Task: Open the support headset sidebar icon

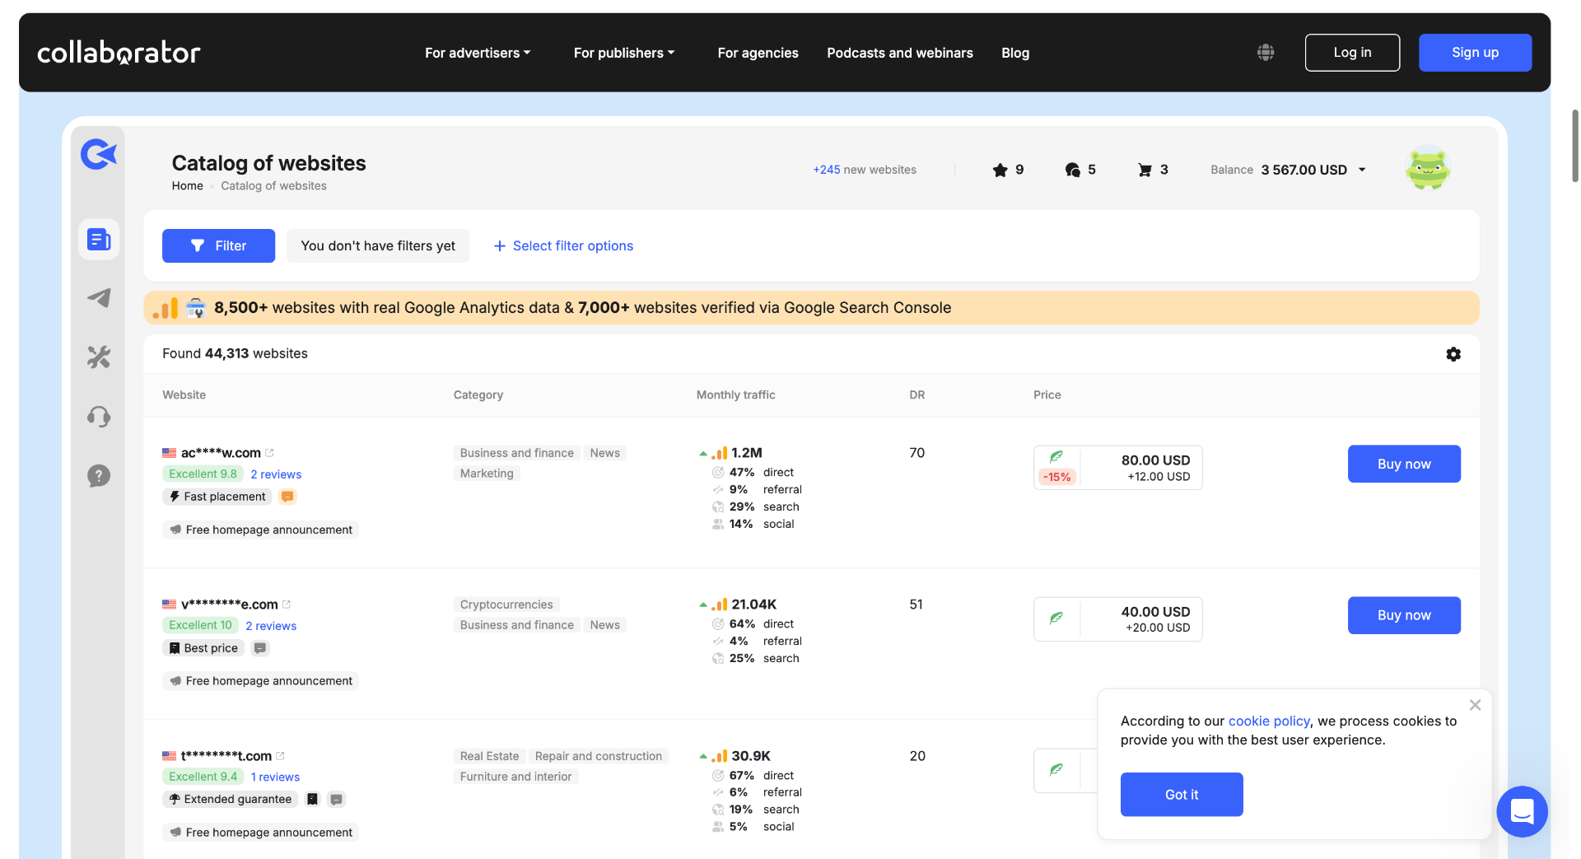Action: (x=99, y=417)
